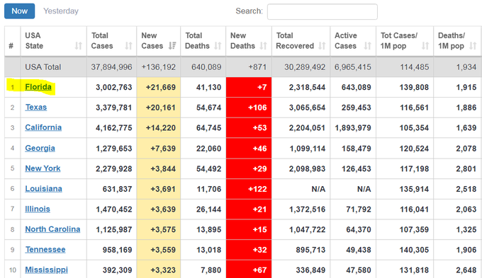482x278 pixels.
Task: Click California new deaths +53 cell
Action: [249, 127]
